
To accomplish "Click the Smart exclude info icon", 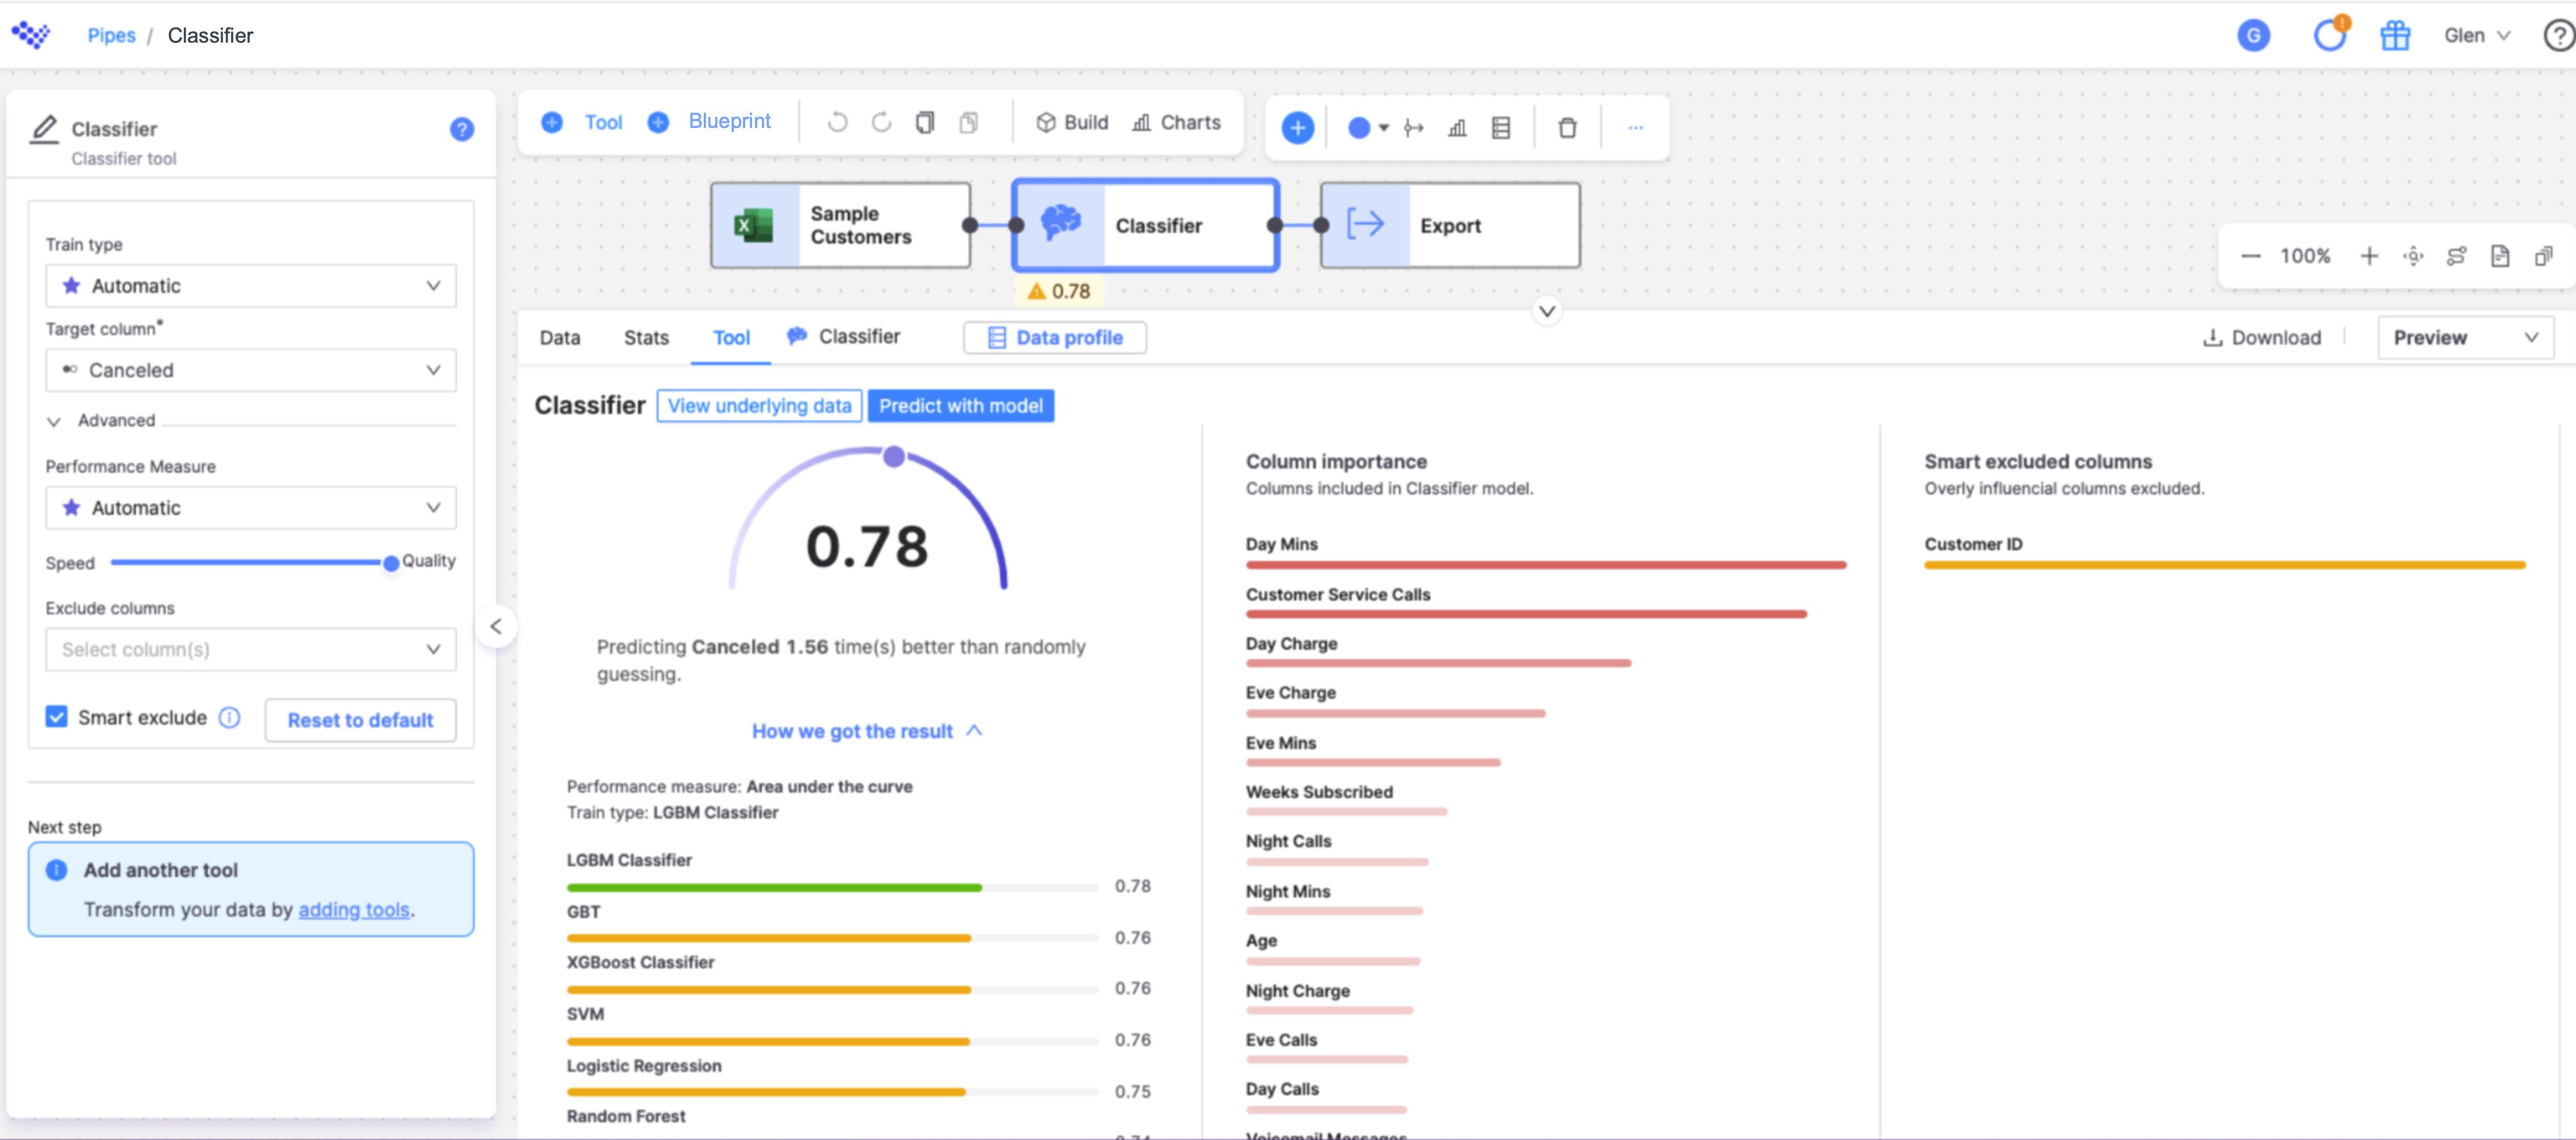I will [x=229, y=717].
